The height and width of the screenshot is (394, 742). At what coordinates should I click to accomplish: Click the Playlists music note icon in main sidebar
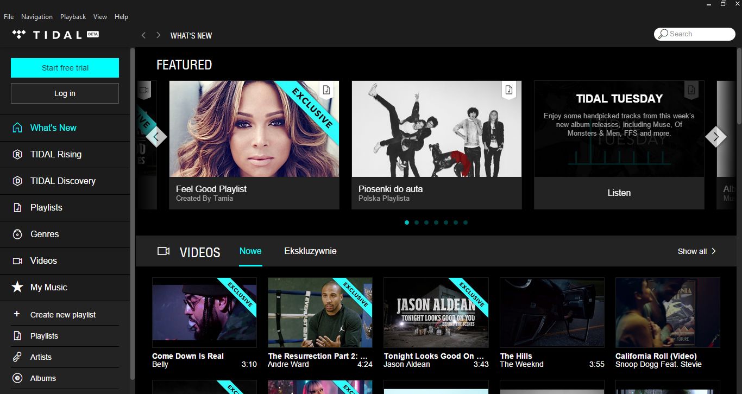17,208
